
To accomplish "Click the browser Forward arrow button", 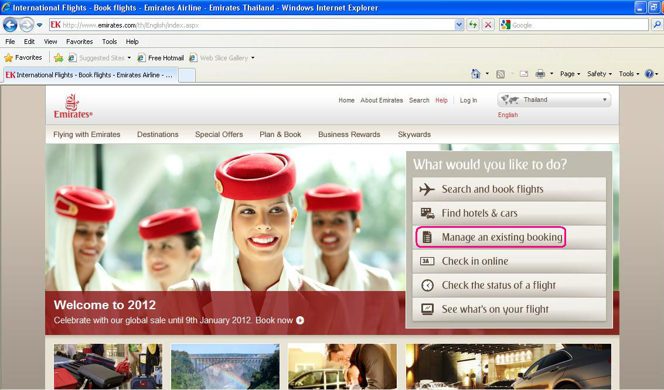I will coord(26,25).
